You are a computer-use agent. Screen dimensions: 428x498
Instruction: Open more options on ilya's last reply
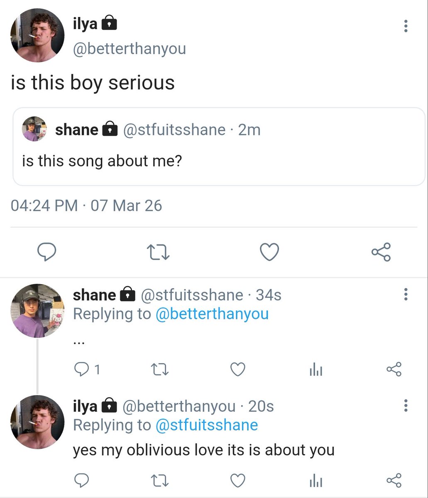pyautogui.click(x=406, y=405)
